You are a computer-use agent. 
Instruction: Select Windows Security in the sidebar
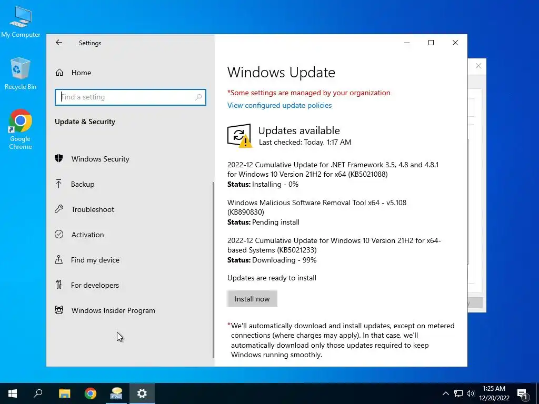coord(101,159)
